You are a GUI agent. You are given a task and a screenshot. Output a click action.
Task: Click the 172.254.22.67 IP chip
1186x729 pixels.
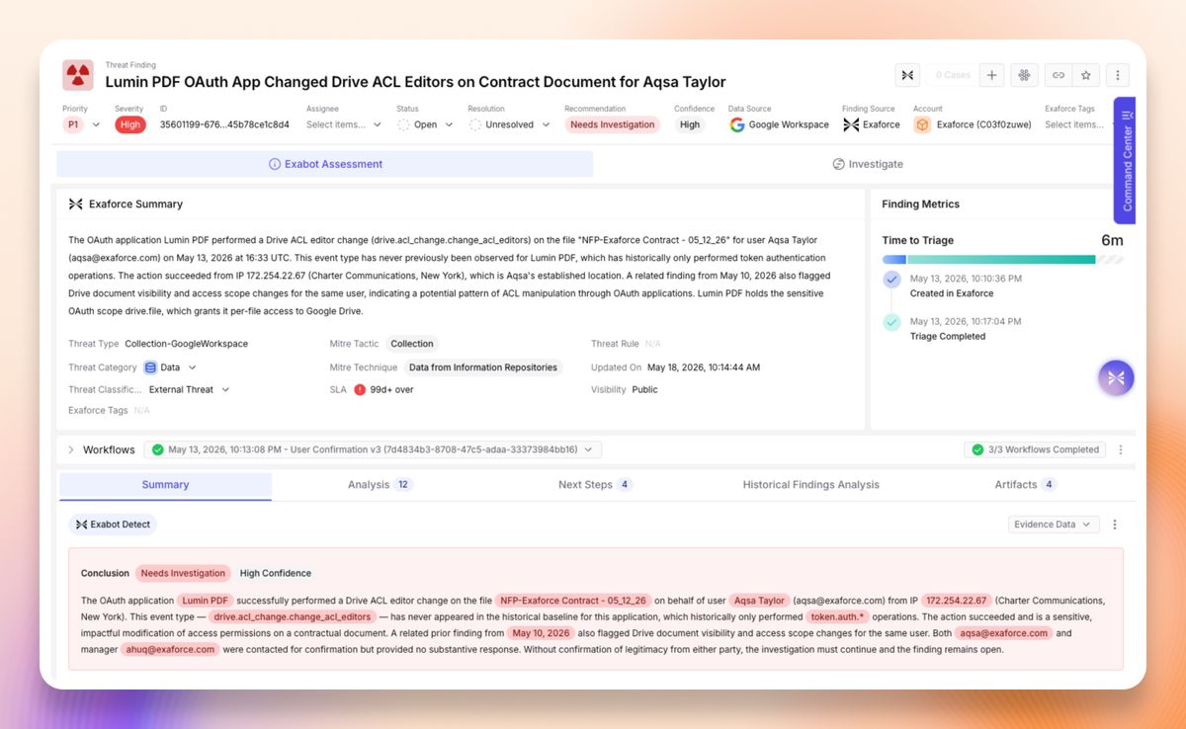tap(957, 601)
